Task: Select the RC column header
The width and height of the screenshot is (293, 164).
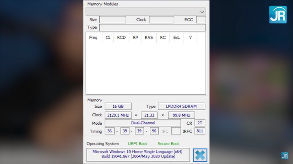Action: tap(163, 38)
